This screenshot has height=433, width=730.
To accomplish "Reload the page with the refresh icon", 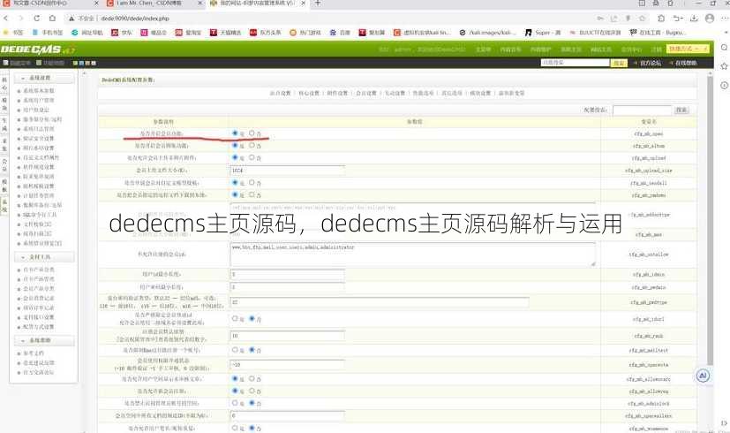I will [x=37, y=19].
